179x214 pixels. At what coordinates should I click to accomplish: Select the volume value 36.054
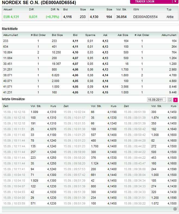coord(121,17)
